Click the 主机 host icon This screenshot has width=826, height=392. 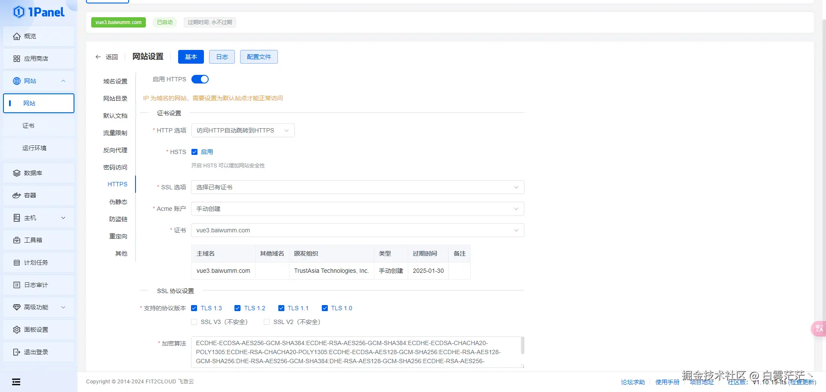[x=17, y=218]
